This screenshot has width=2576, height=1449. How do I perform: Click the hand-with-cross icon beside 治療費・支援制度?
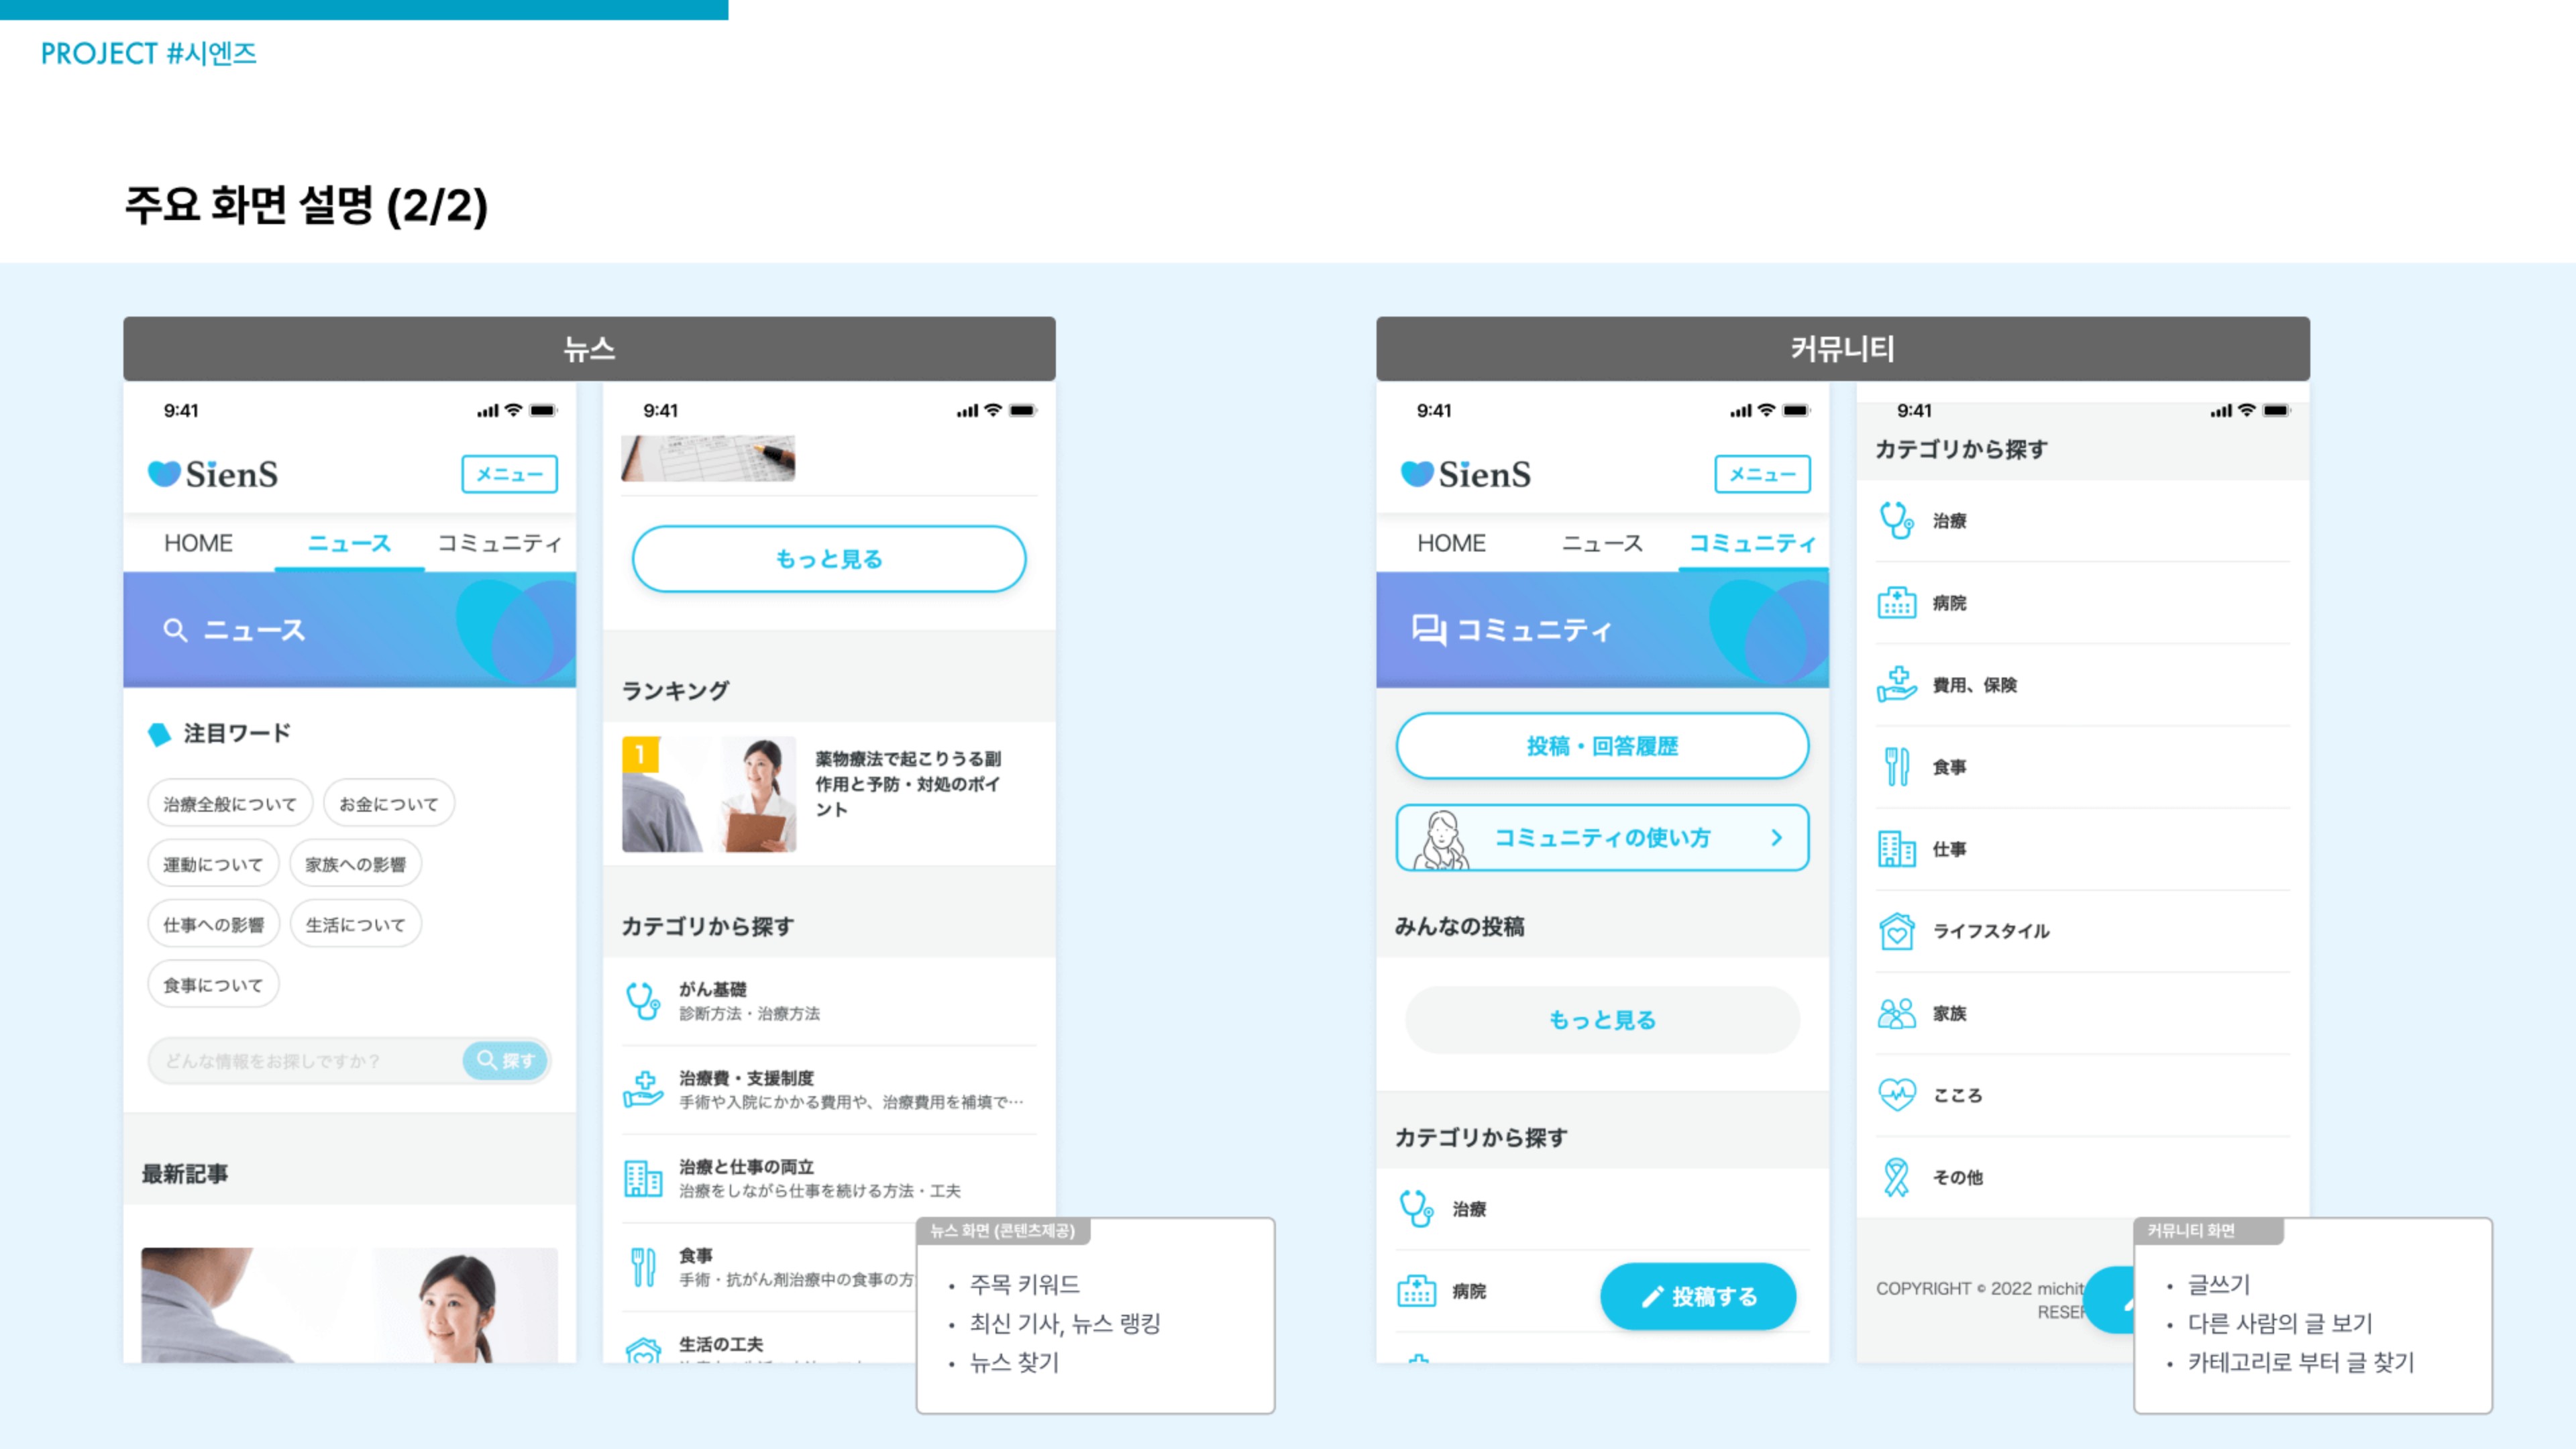[x=643, y=1089]
